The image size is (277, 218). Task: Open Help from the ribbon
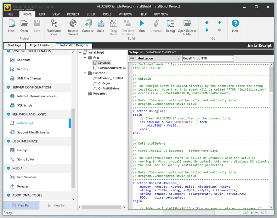point(235,26)
